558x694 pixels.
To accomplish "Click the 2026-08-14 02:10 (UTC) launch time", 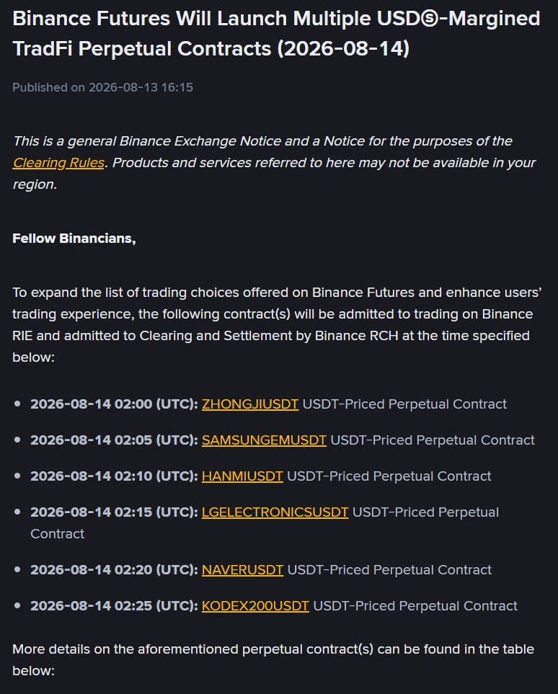I will 114,476.
